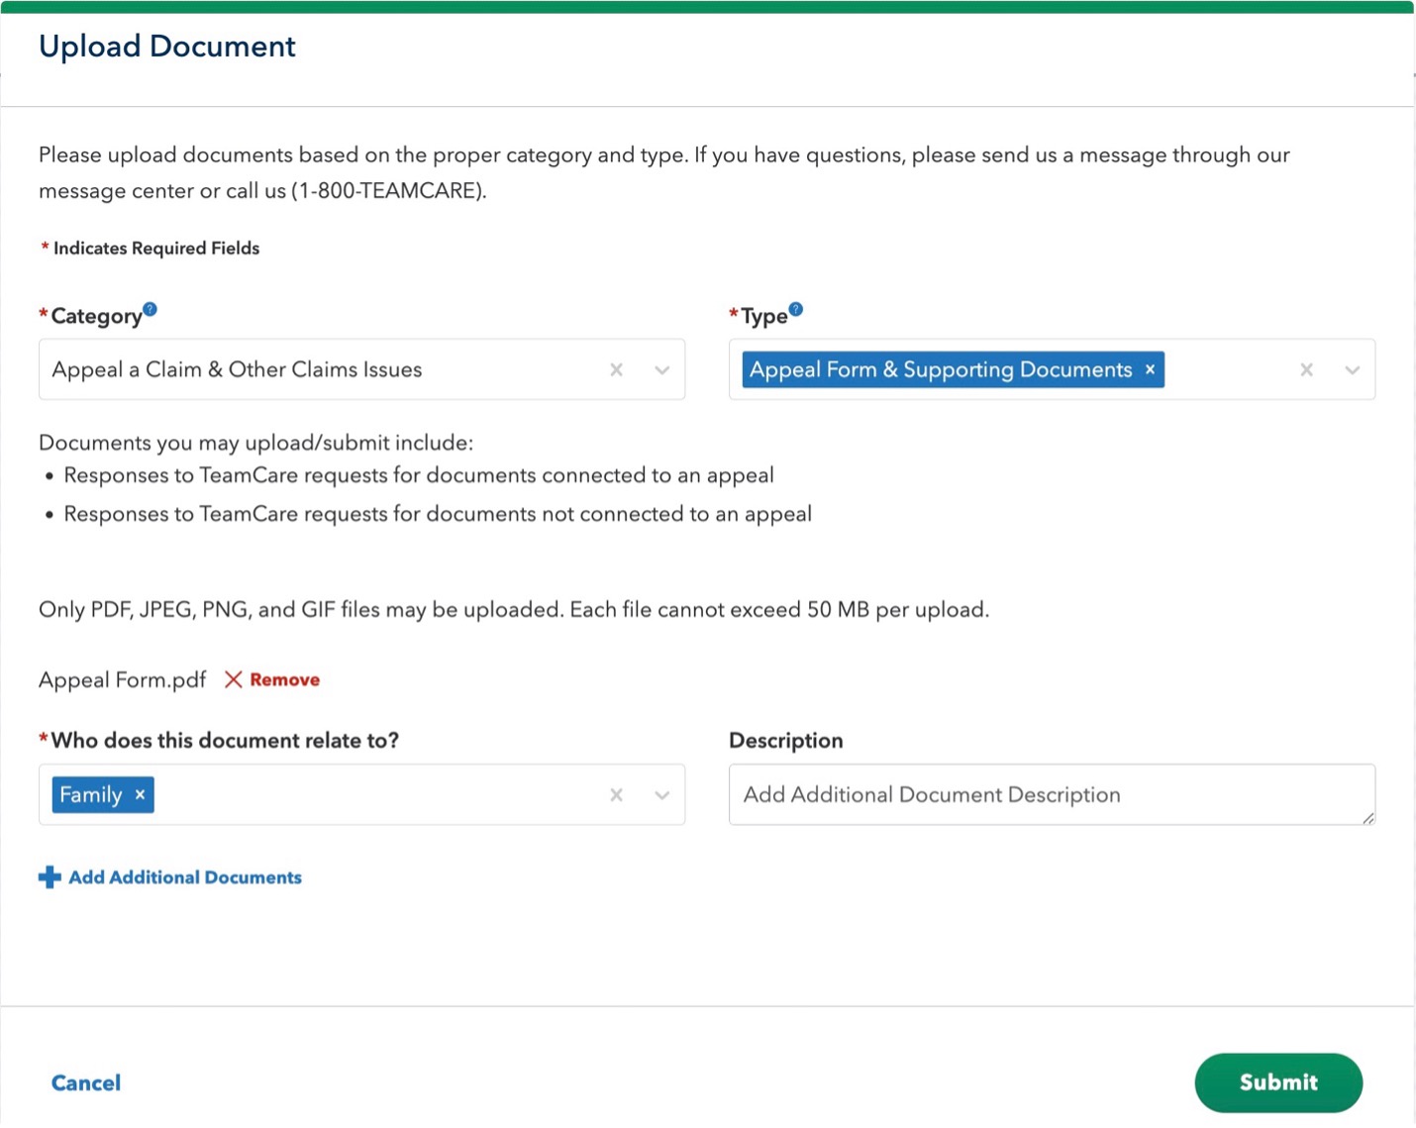
Task: Expand the Type dropdown
Action: 1352,369
